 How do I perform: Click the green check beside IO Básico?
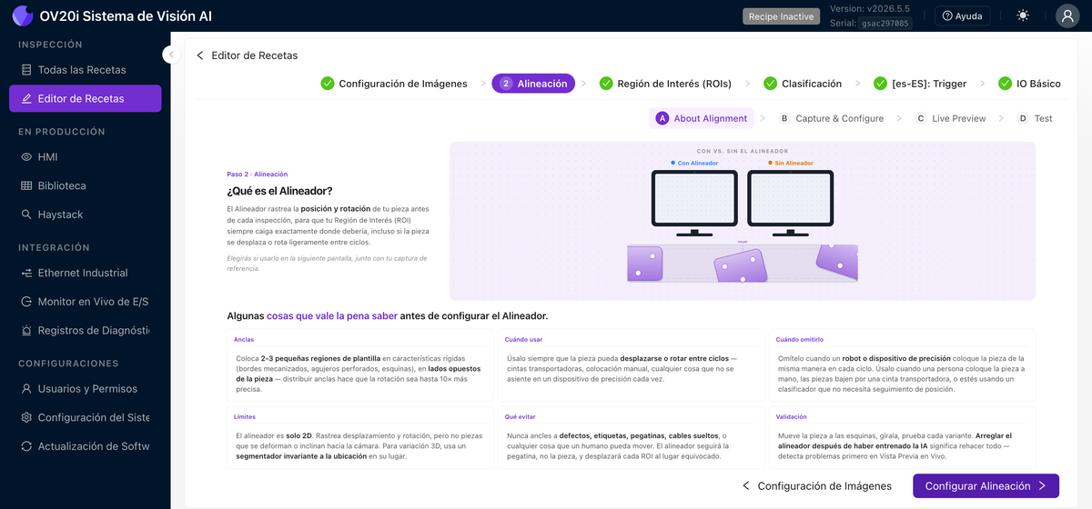1006,84
